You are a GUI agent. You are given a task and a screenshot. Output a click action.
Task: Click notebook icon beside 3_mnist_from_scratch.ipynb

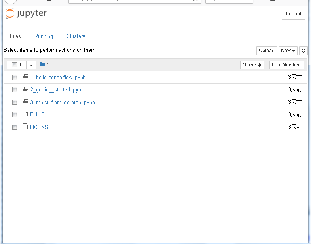25,102
